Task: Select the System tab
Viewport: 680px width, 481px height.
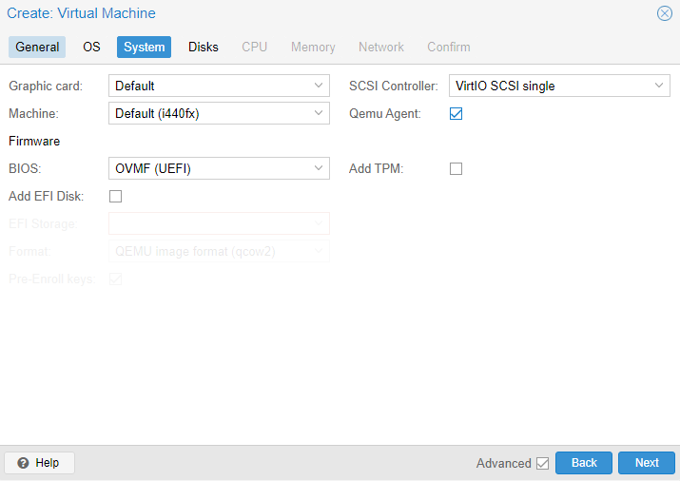Action: coord(144,47)
